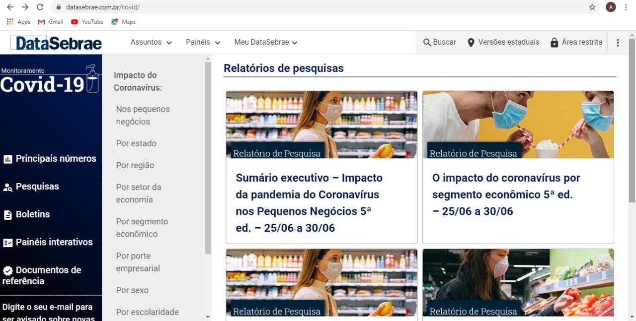Click the Buscar magnifying glass icon
The height and width of the screenshot is (321, 636).
(427, 43)
